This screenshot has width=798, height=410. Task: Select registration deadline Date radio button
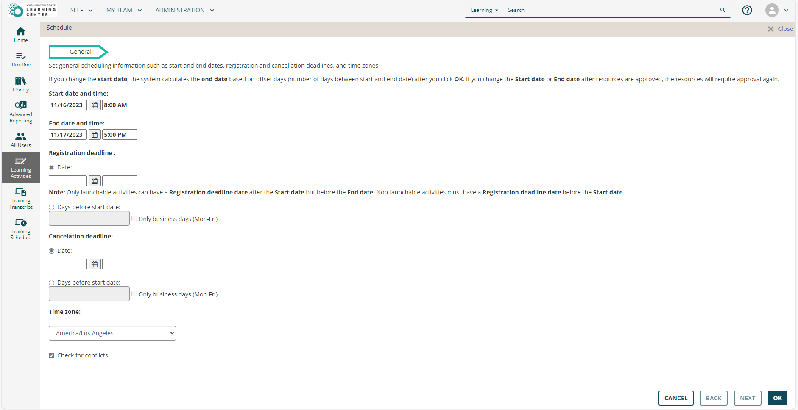(x=52, y=168)
